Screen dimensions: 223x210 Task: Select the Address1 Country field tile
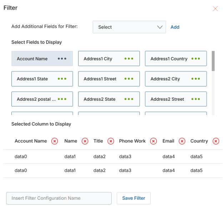pyautogui.click(x=176, y=59)
